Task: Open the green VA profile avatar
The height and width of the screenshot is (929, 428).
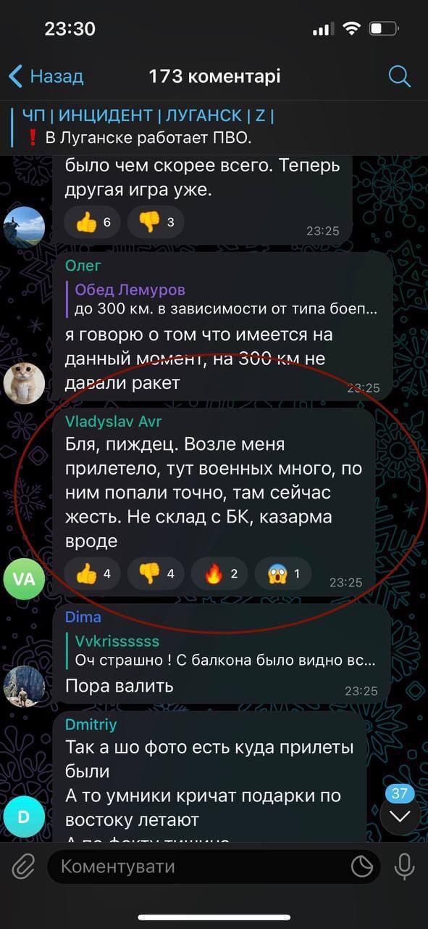Action: point(24,579)
